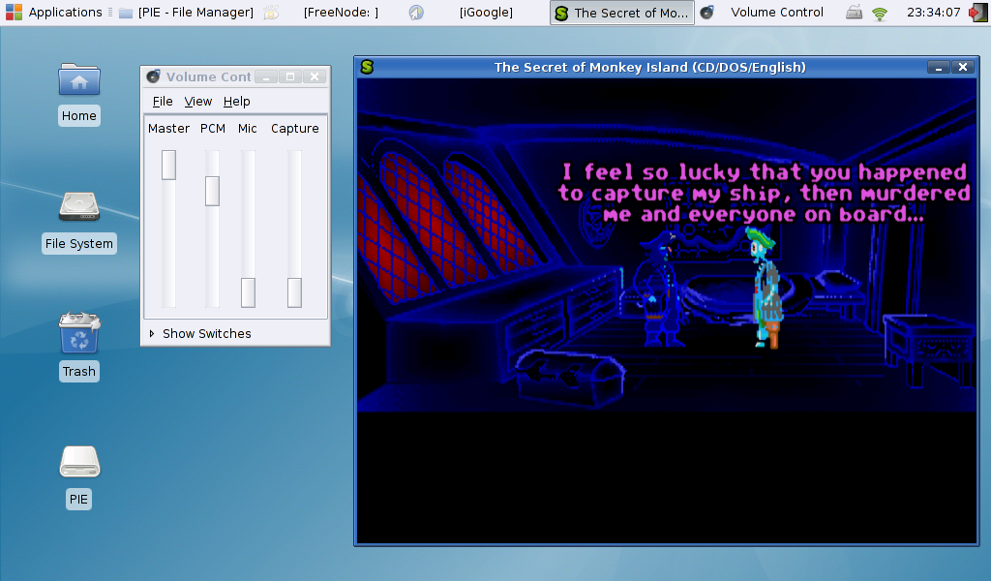Maximize the Volume Control window

click(290, 76)
